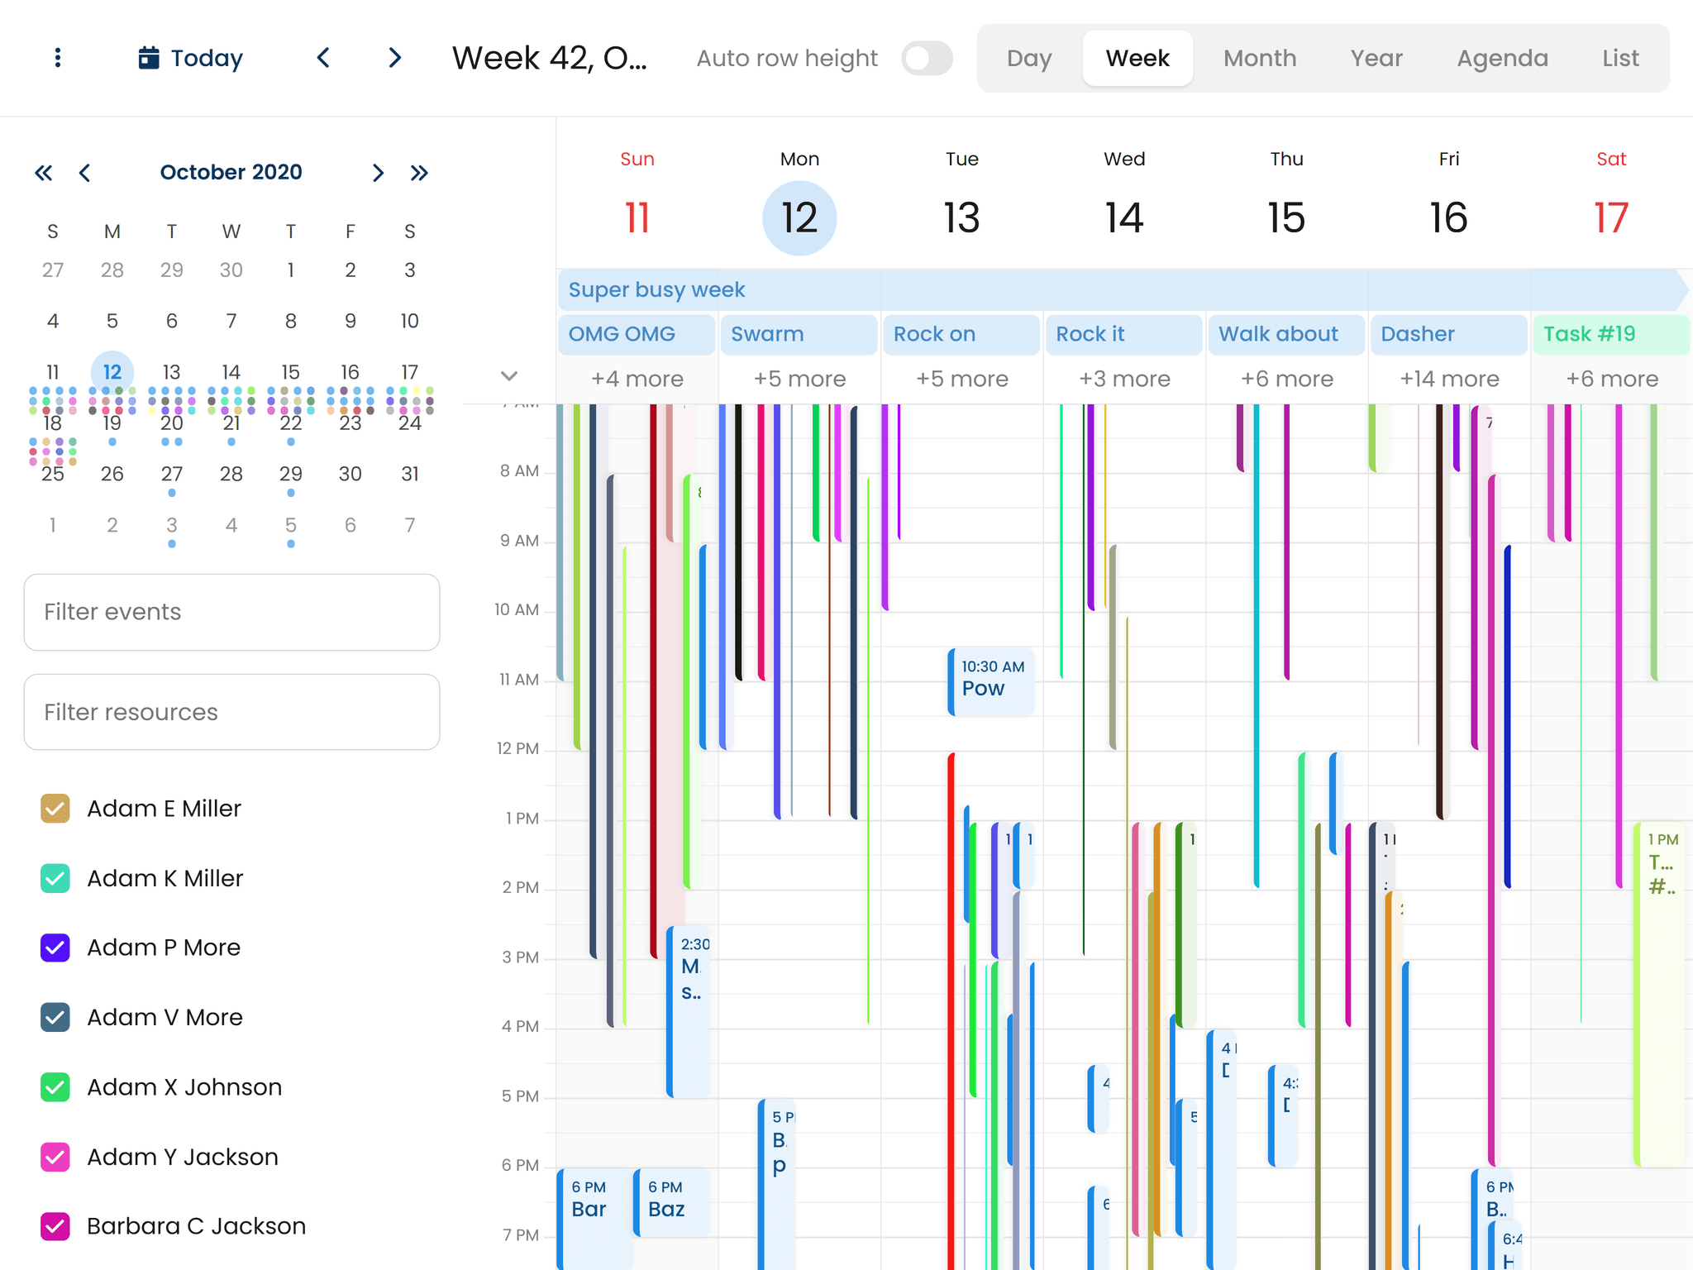Screen dimensions: 1693x1270
Task: Advance to next week with the right chevron
Action: pyautogui.click(x=394, y=58)
